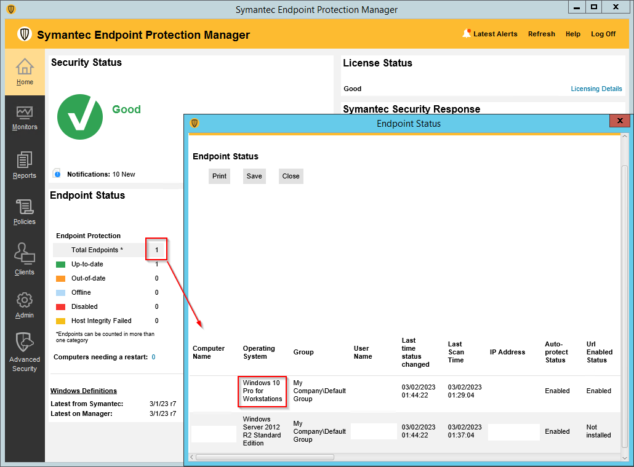Click the Total Endpoints count value

[x=156, y=250]
